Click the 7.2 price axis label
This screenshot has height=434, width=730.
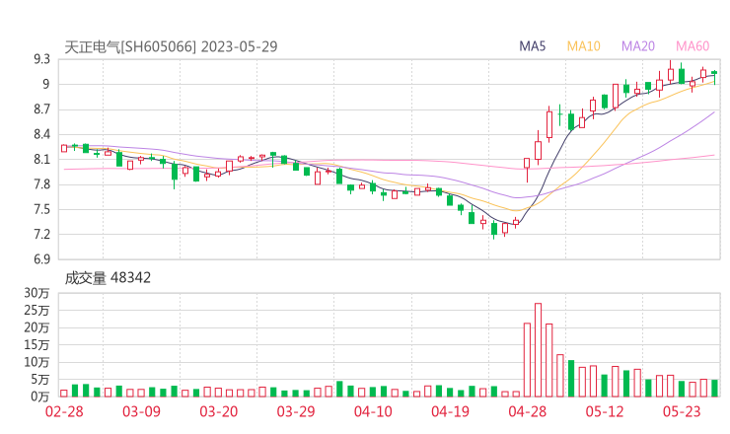click(41, 234)
